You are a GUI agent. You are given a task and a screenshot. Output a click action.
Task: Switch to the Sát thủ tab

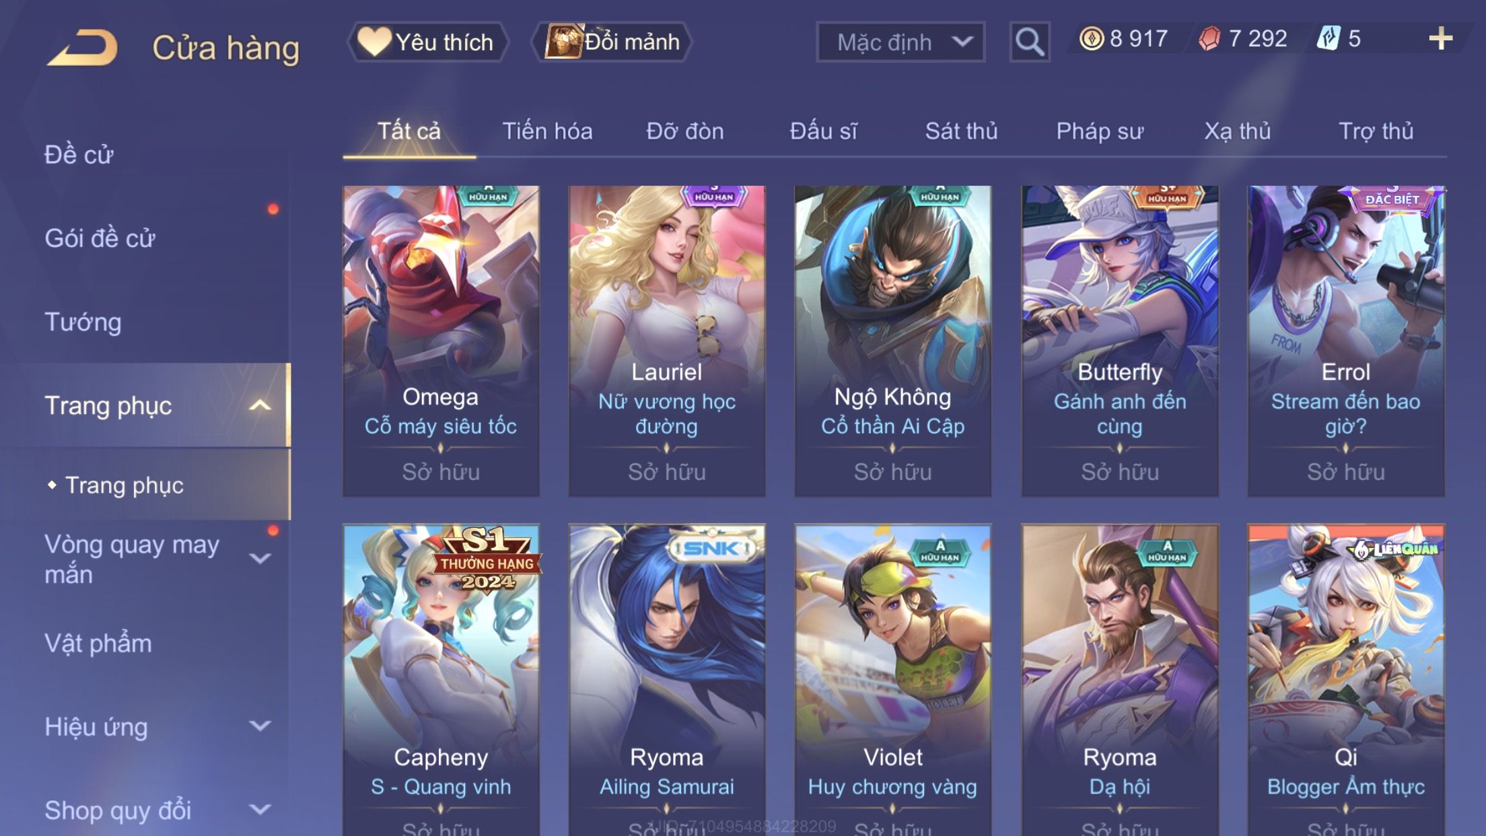pos(961,131)
